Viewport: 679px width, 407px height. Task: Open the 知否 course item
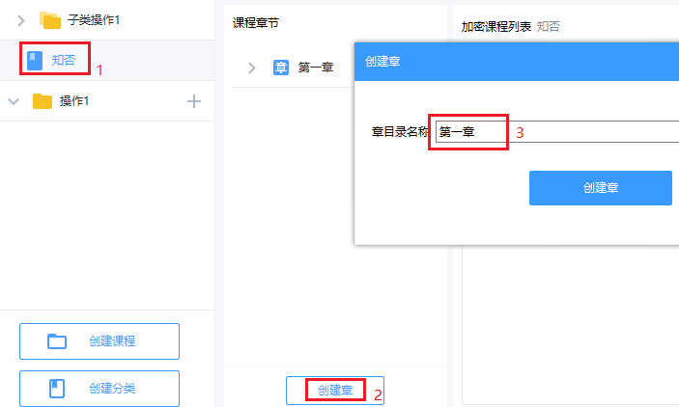[64, 60]
